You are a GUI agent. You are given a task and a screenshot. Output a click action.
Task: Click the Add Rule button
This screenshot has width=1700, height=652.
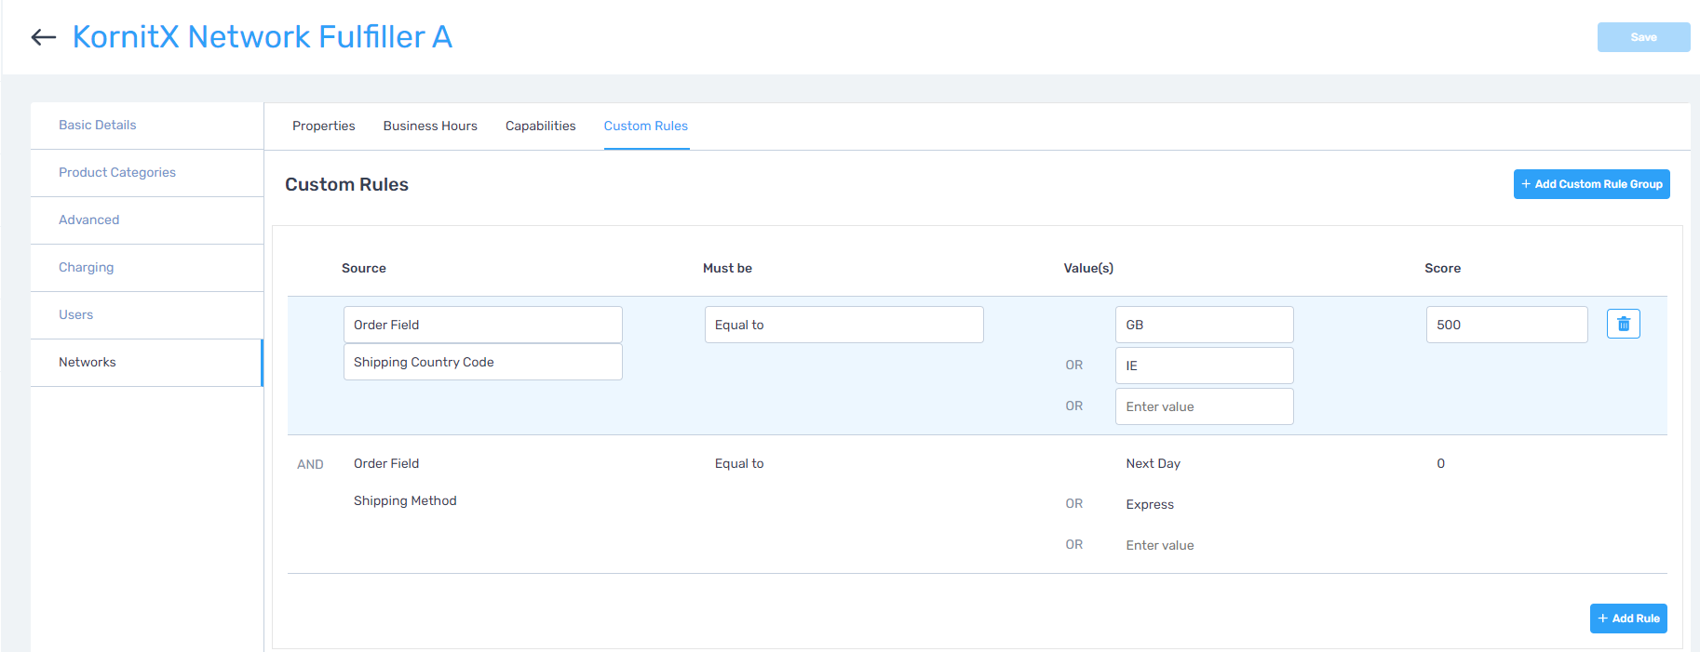1627,619
